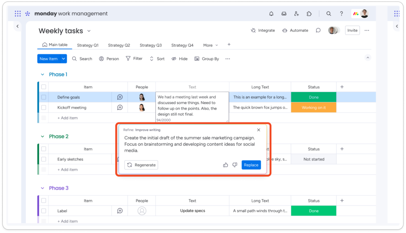
Task: Open conversation on Define goals row
Action: pyautogui.click(x=120, y=97)
